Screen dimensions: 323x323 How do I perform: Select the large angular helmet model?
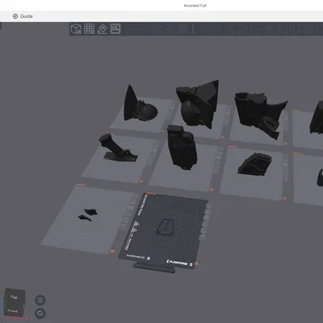point(198,103)
